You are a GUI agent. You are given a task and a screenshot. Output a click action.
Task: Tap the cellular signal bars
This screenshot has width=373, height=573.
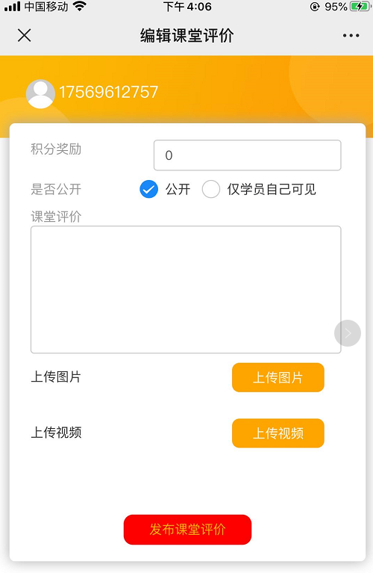point(12,7)
